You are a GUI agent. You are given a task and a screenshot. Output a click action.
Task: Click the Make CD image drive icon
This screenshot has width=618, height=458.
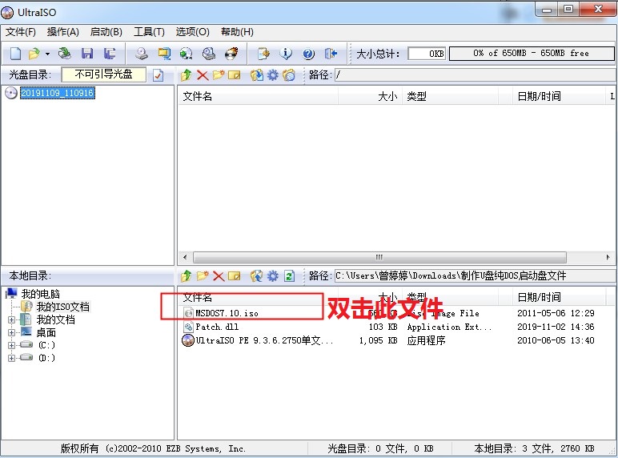pyautogui.click(x=142, y=53)
